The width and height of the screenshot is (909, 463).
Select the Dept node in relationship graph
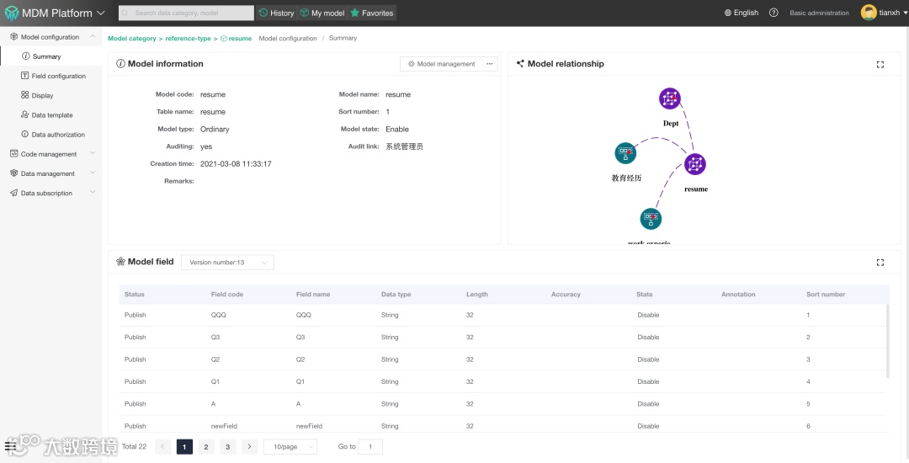click(670, 98)
